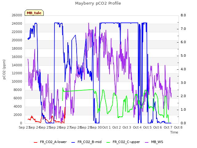Click the red FR_CO2_A-lower legend swatch
197x148 pixels.
(x=36, y=142)
